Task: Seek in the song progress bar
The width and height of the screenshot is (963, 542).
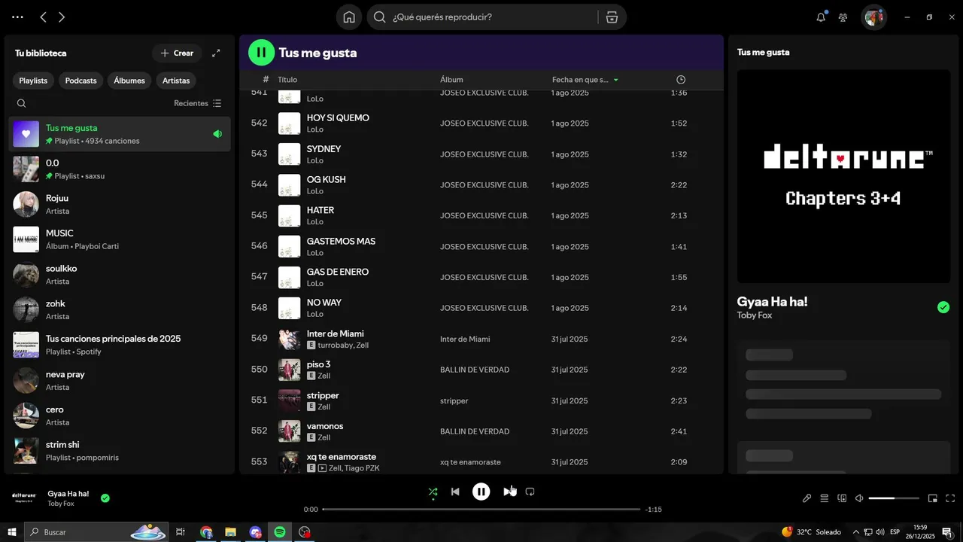Action: [481, 510]
